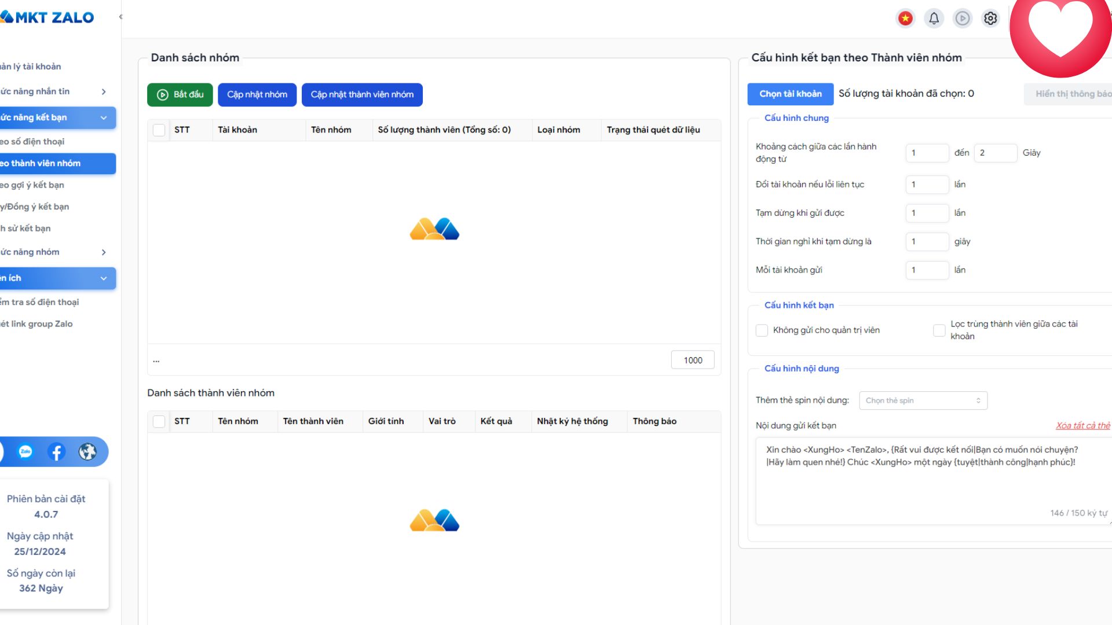The height and width of the screenshot is (625, 1112).
Task: Click Mỗi tài khoản gửi input
Action: (x=927, y=270)
